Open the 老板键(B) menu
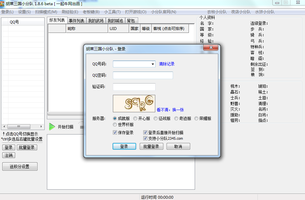 91,12
